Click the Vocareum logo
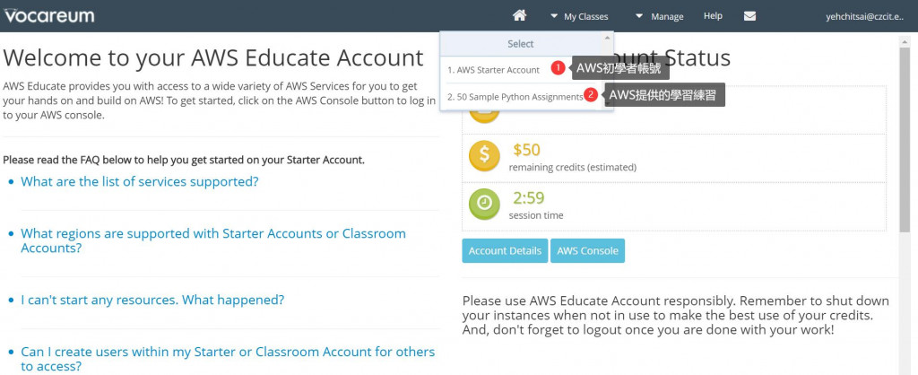The width and height of the screenshot is (918, 375). (x=48, y=15)
